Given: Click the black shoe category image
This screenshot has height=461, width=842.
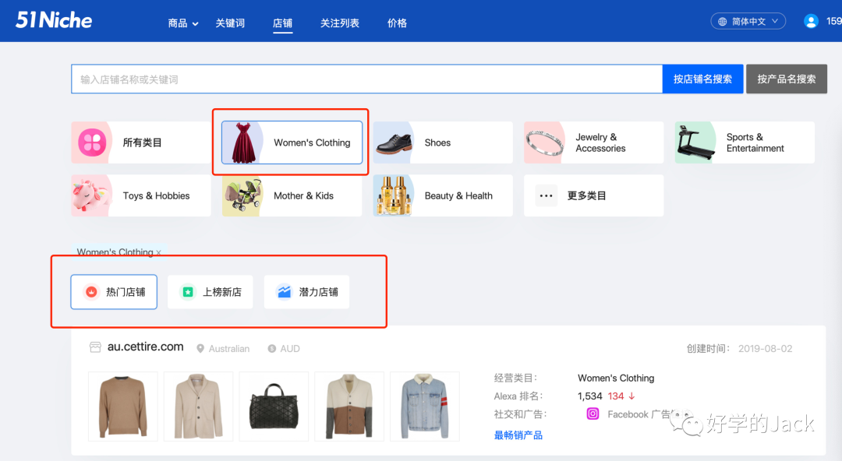Looking at the screenshot, I should (394, 143).
